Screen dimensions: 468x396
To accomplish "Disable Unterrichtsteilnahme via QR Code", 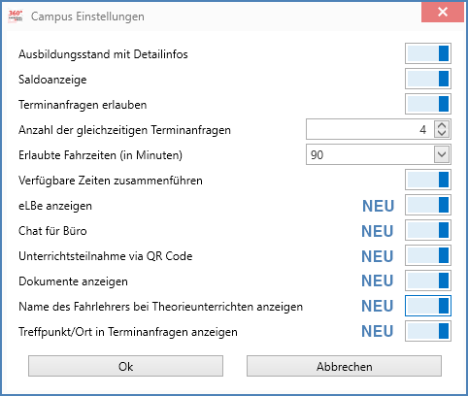I will [428, 255].
